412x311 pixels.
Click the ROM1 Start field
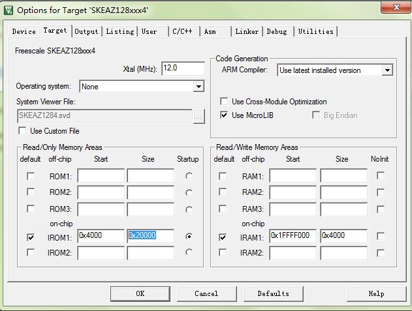click(101, 176)
